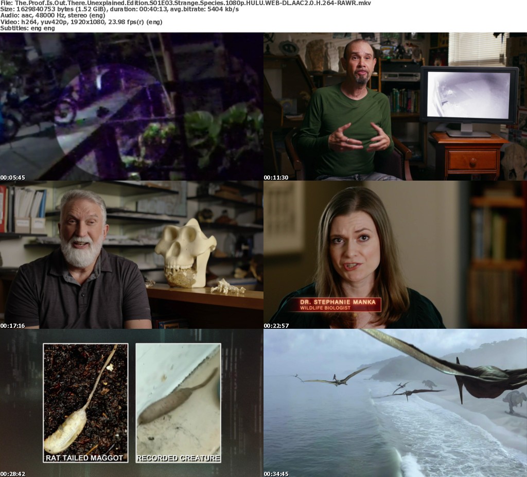Click the man in green shirt thumbnail

(x=395, y=107)
